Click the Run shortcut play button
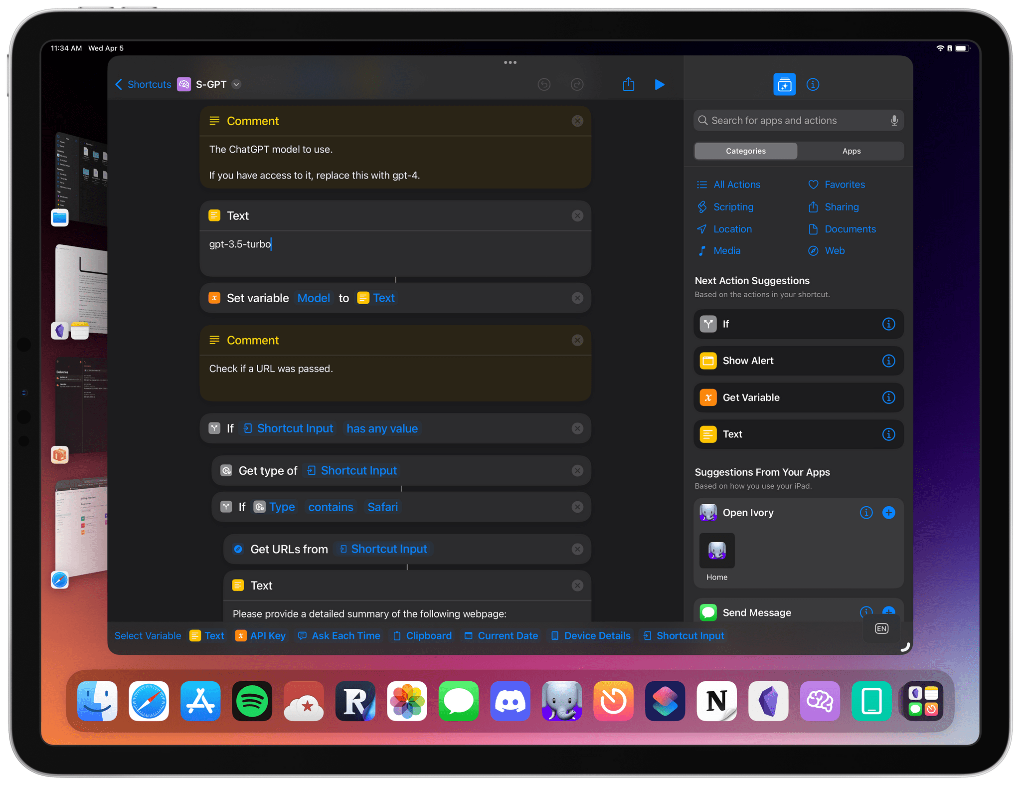The image size is (1021, 786). pyautogui.click(x=660, y=84)
